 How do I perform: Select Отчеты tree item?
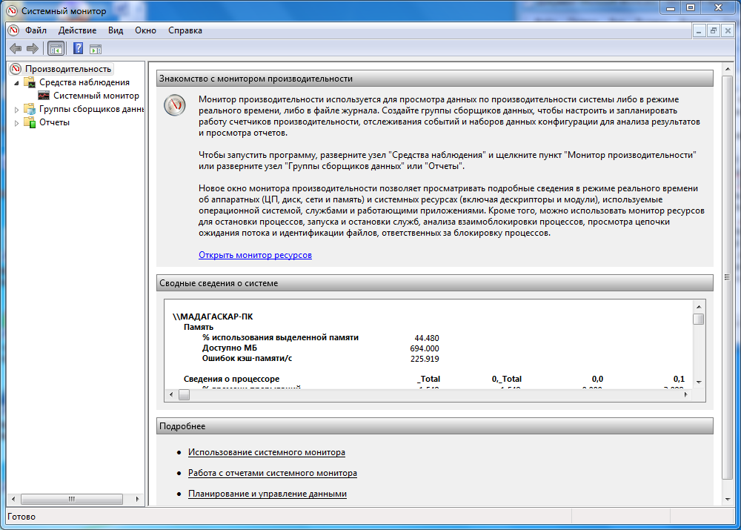click(x=54, y=122)
